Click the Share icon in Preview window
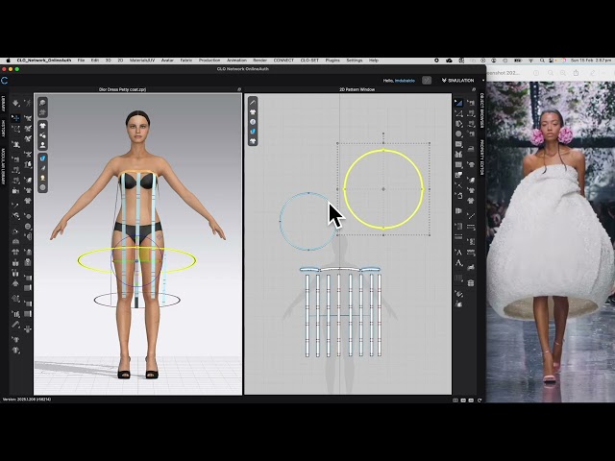Viewport: 615px width, 461px height. click(x=576, y=73)
